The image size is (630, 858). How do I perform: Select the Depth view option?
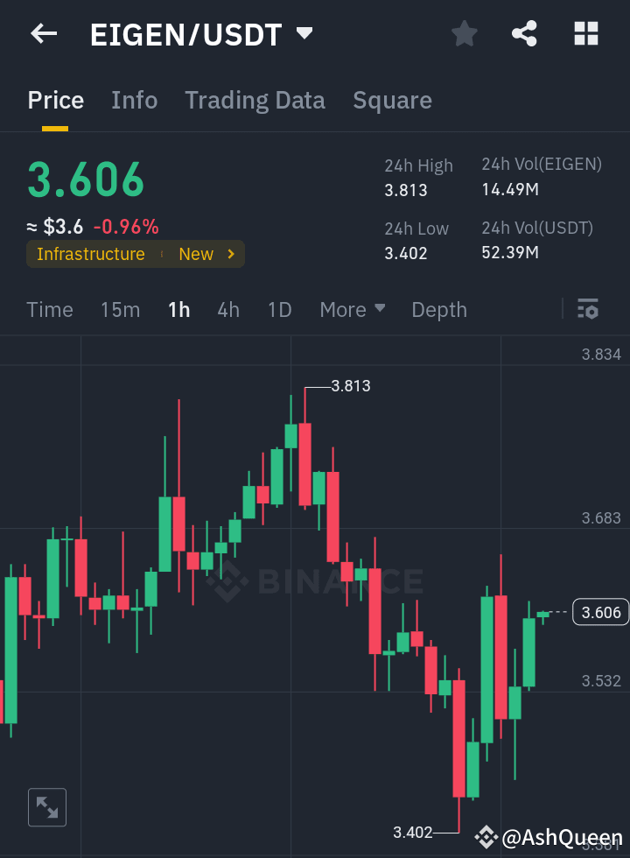click(438, 309)
